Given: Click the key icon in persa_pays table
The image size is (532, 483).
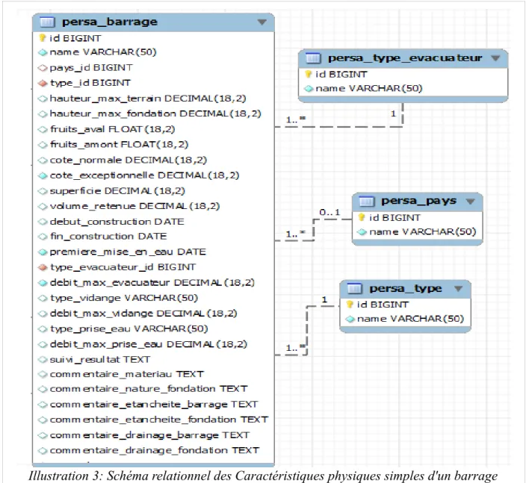Looking at the screenshot, I should pos(362,217).
